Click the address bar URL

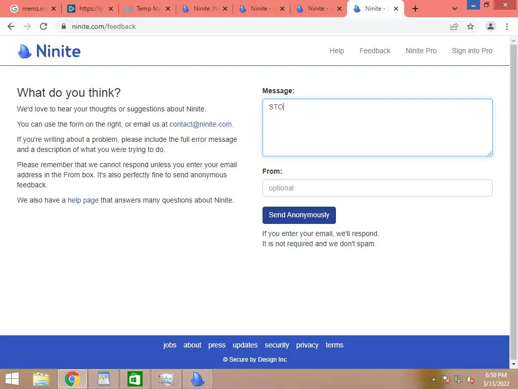click(104, 26)
